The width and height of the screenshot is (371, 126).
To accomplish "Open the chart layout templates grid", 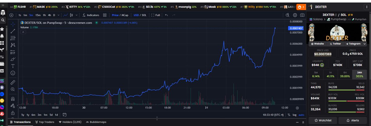I will pyautogui.click(x=105, y=15).
